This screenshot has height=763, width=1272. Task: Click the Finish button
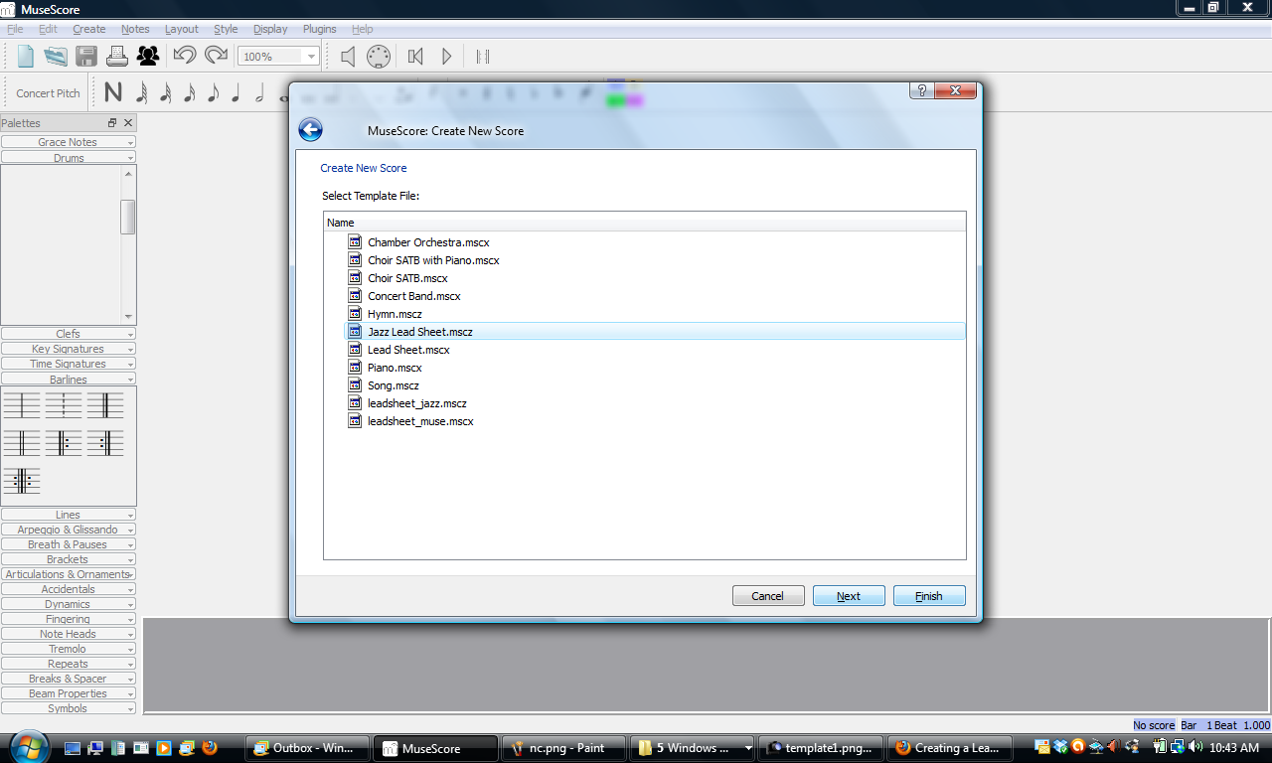[x=929, y=596]
